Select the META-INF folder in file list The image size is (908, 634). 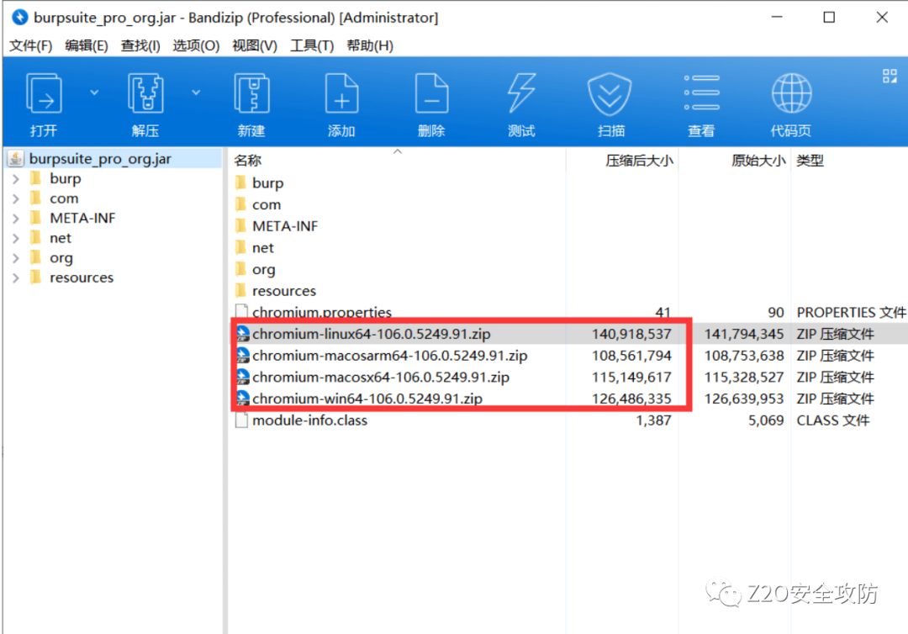(x=285, y=226)
